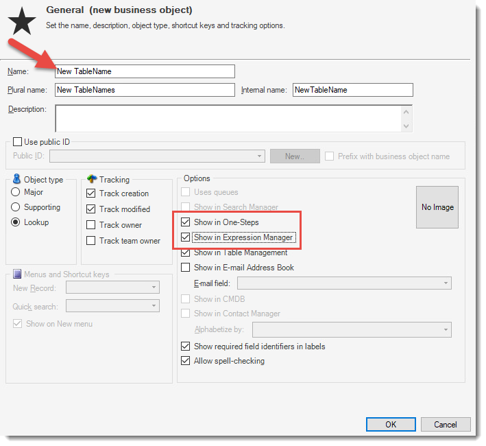Click the No Image placeholder box

[437, 207]
